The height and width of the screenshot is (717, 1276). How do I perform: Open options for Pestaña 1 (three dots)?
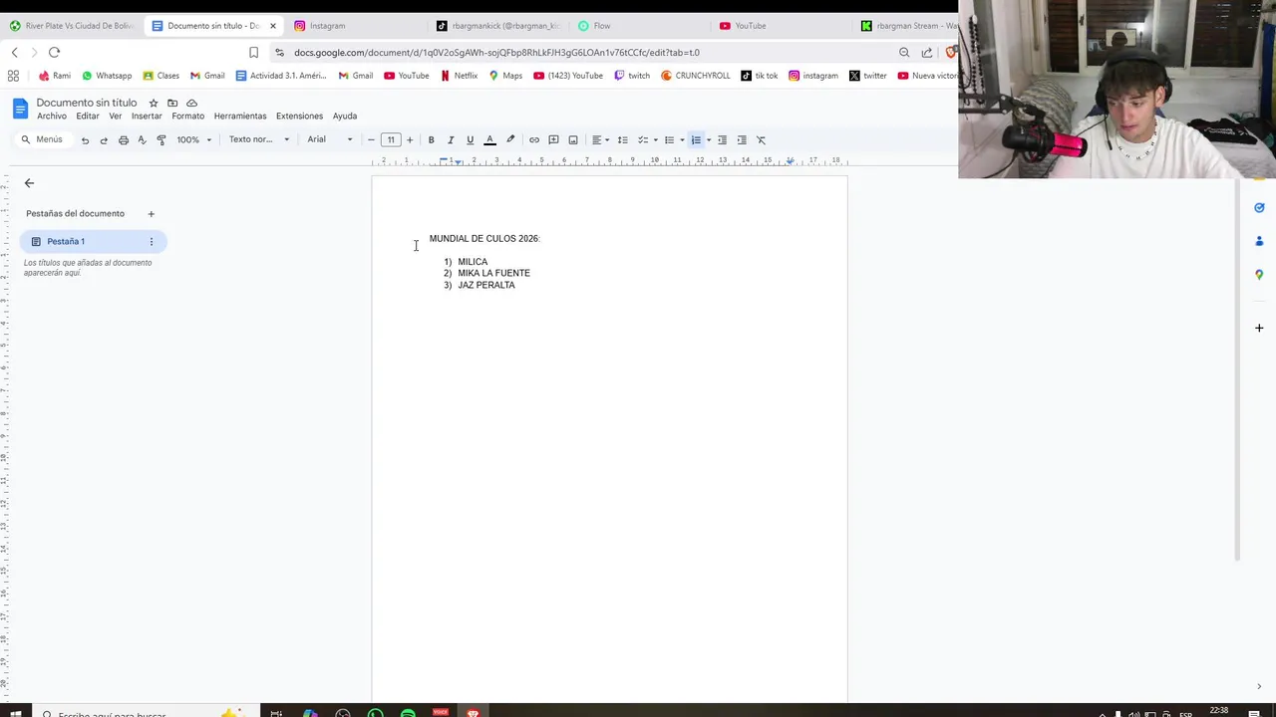[152, 242]
